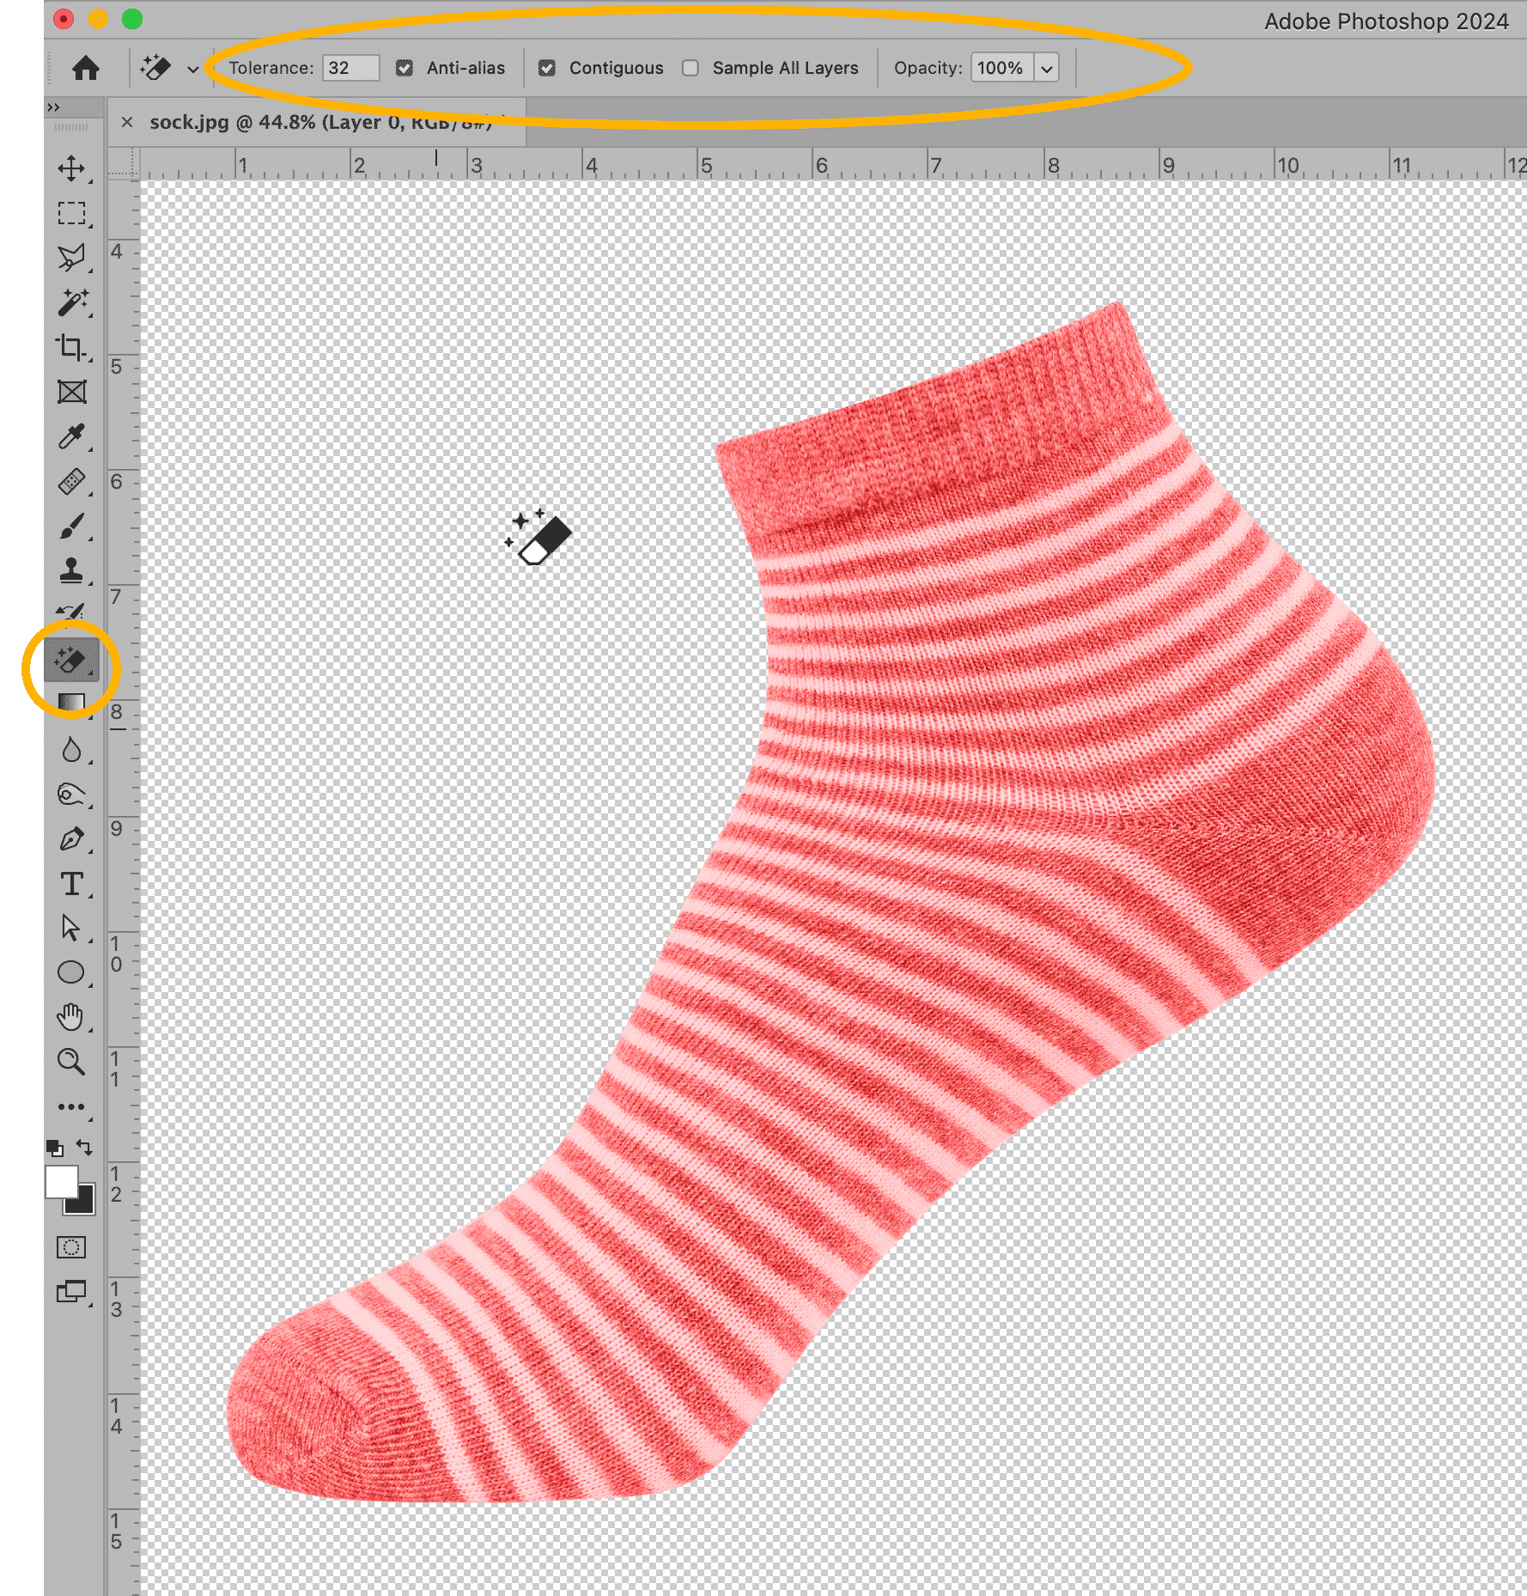This screenshot has height=1596, width=1527.
Task: Select the Move tool
Action: pyautogui.click(x=71, y=168)
